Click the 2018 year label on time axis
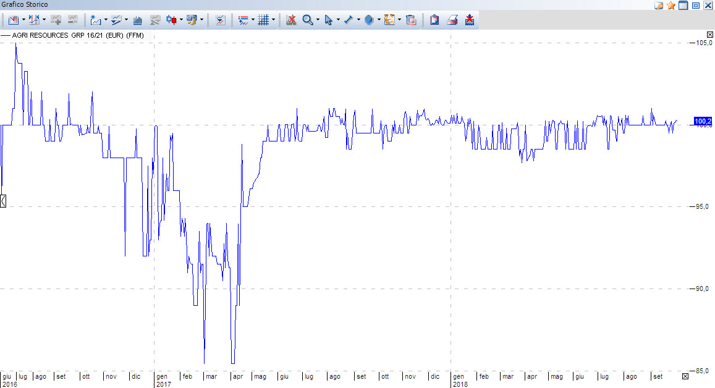 [x=460, y=384]
